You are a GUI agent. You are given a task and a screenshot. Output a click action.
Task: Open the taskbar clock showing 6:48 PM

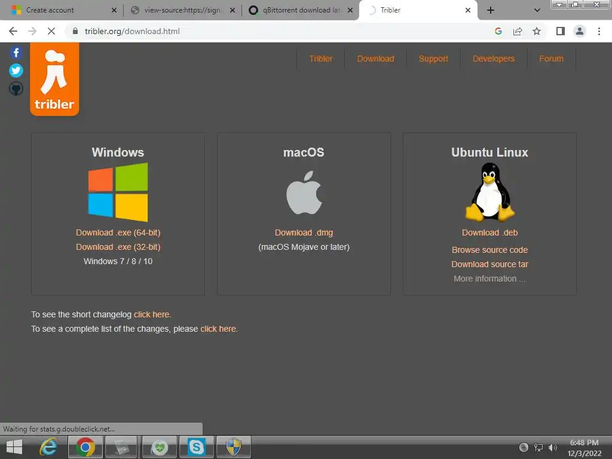click(x=585, y=448)
